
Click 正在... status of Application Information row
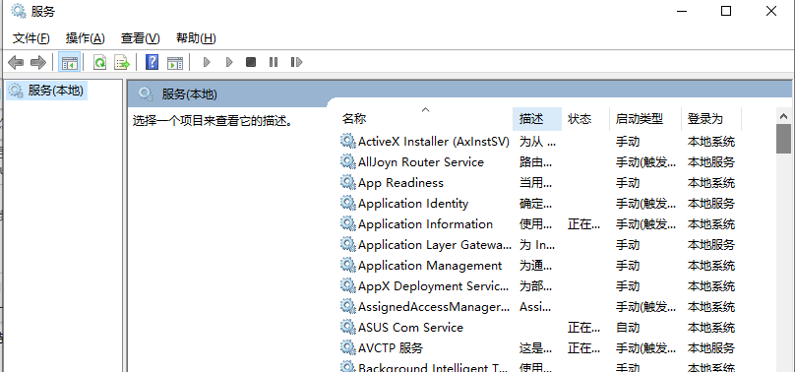point(584,224)
